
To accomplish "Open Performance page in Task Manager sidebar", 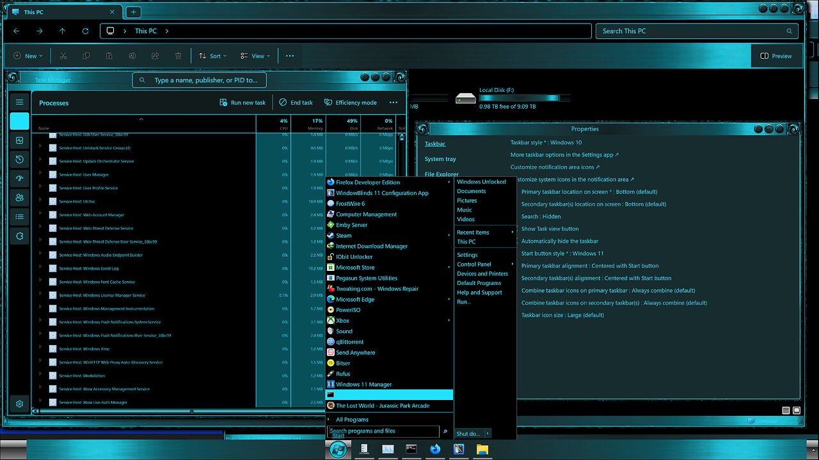I will point(20,141).
